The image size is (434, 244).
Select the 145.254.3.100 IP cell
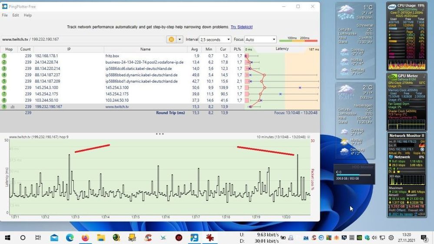46,88
